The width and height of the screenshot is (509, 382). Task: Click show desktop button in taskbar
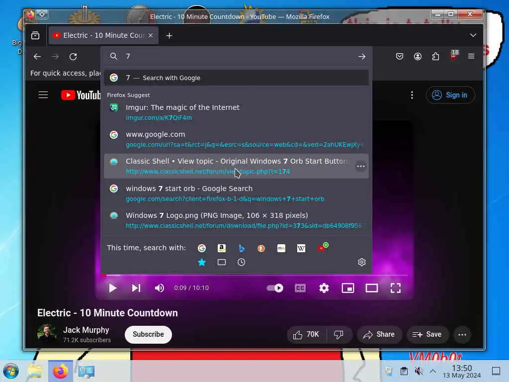click(x=496, y=371)
